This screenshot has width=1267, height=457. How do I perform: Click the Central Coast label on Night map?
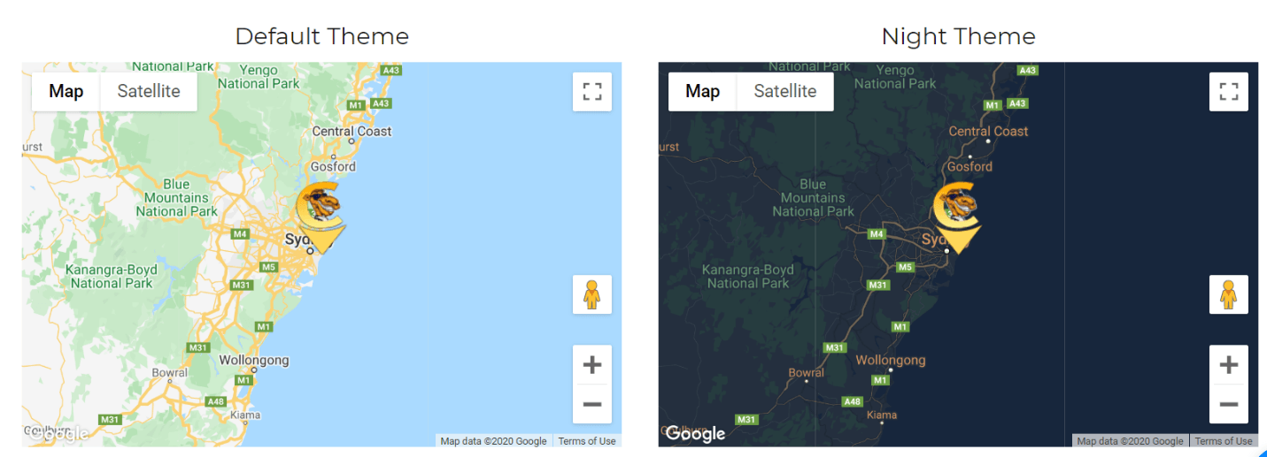[x=989, y=131]
